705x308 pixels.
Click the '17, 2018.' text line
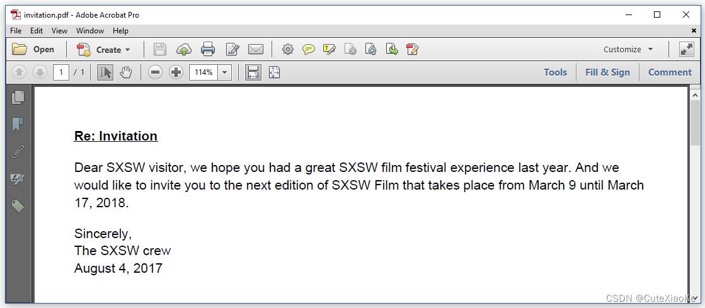coord(101,203)
